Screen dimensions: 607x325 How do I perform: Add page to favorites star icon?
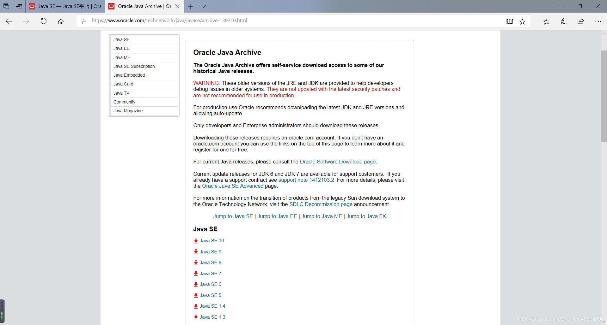coord(522,21)
